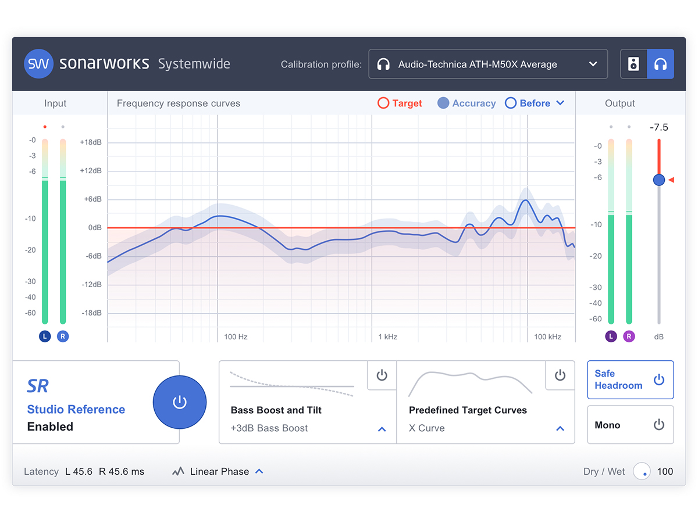Viewport: 698px width, 523px height.
Task: Expand the X Curve target options
Action: (560, 429)
